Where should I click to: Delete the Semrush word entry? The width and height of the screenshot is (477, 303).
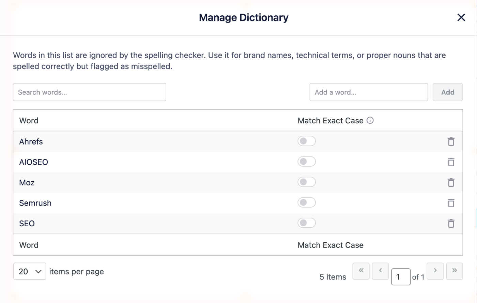[451, 203]
